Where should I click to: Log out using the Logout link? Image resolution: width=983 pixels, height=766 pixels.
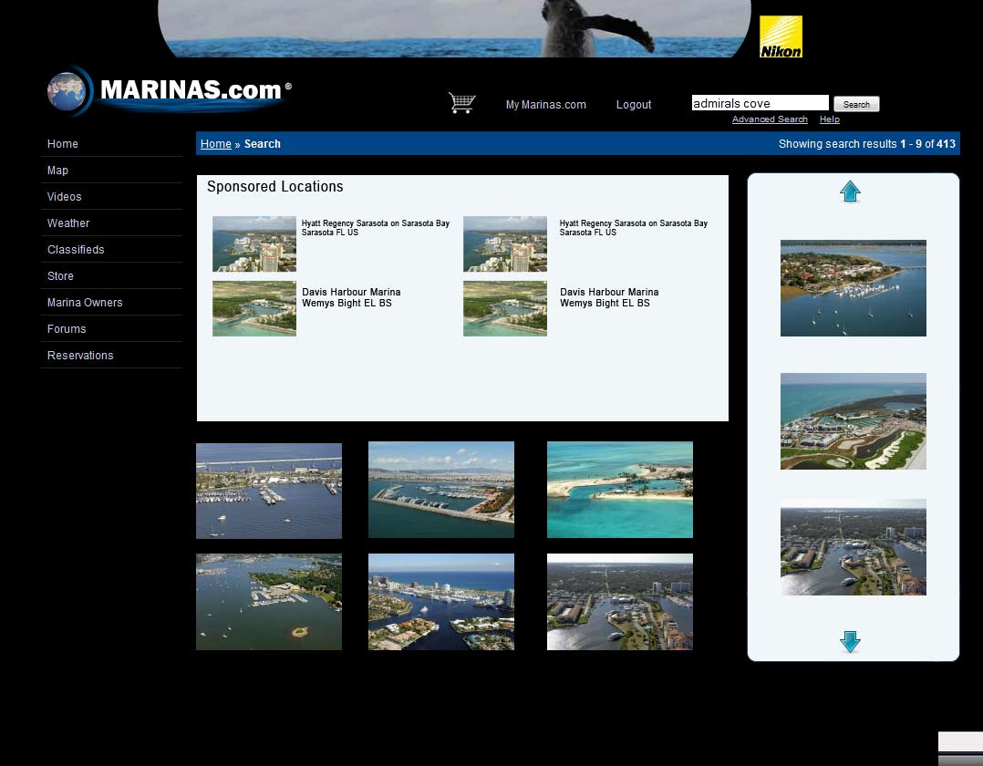coord(634,105)
